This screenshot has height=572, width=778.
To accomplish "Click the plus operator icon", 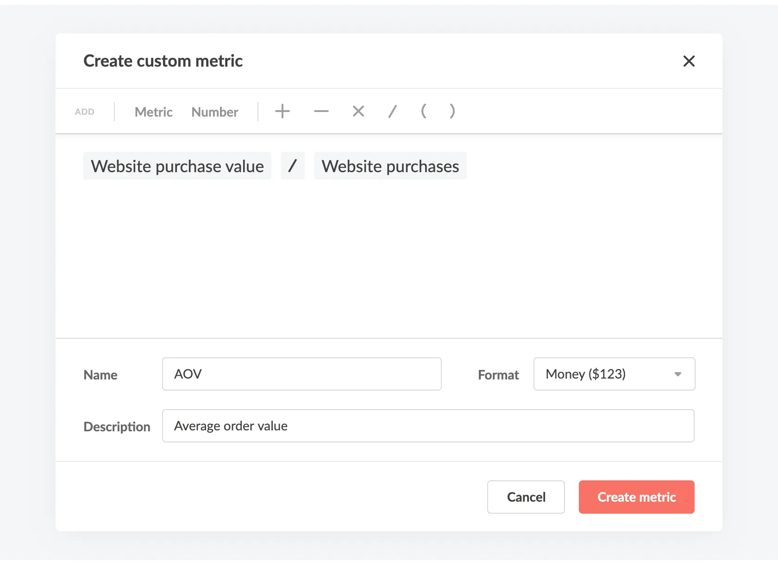I will 282,112.
